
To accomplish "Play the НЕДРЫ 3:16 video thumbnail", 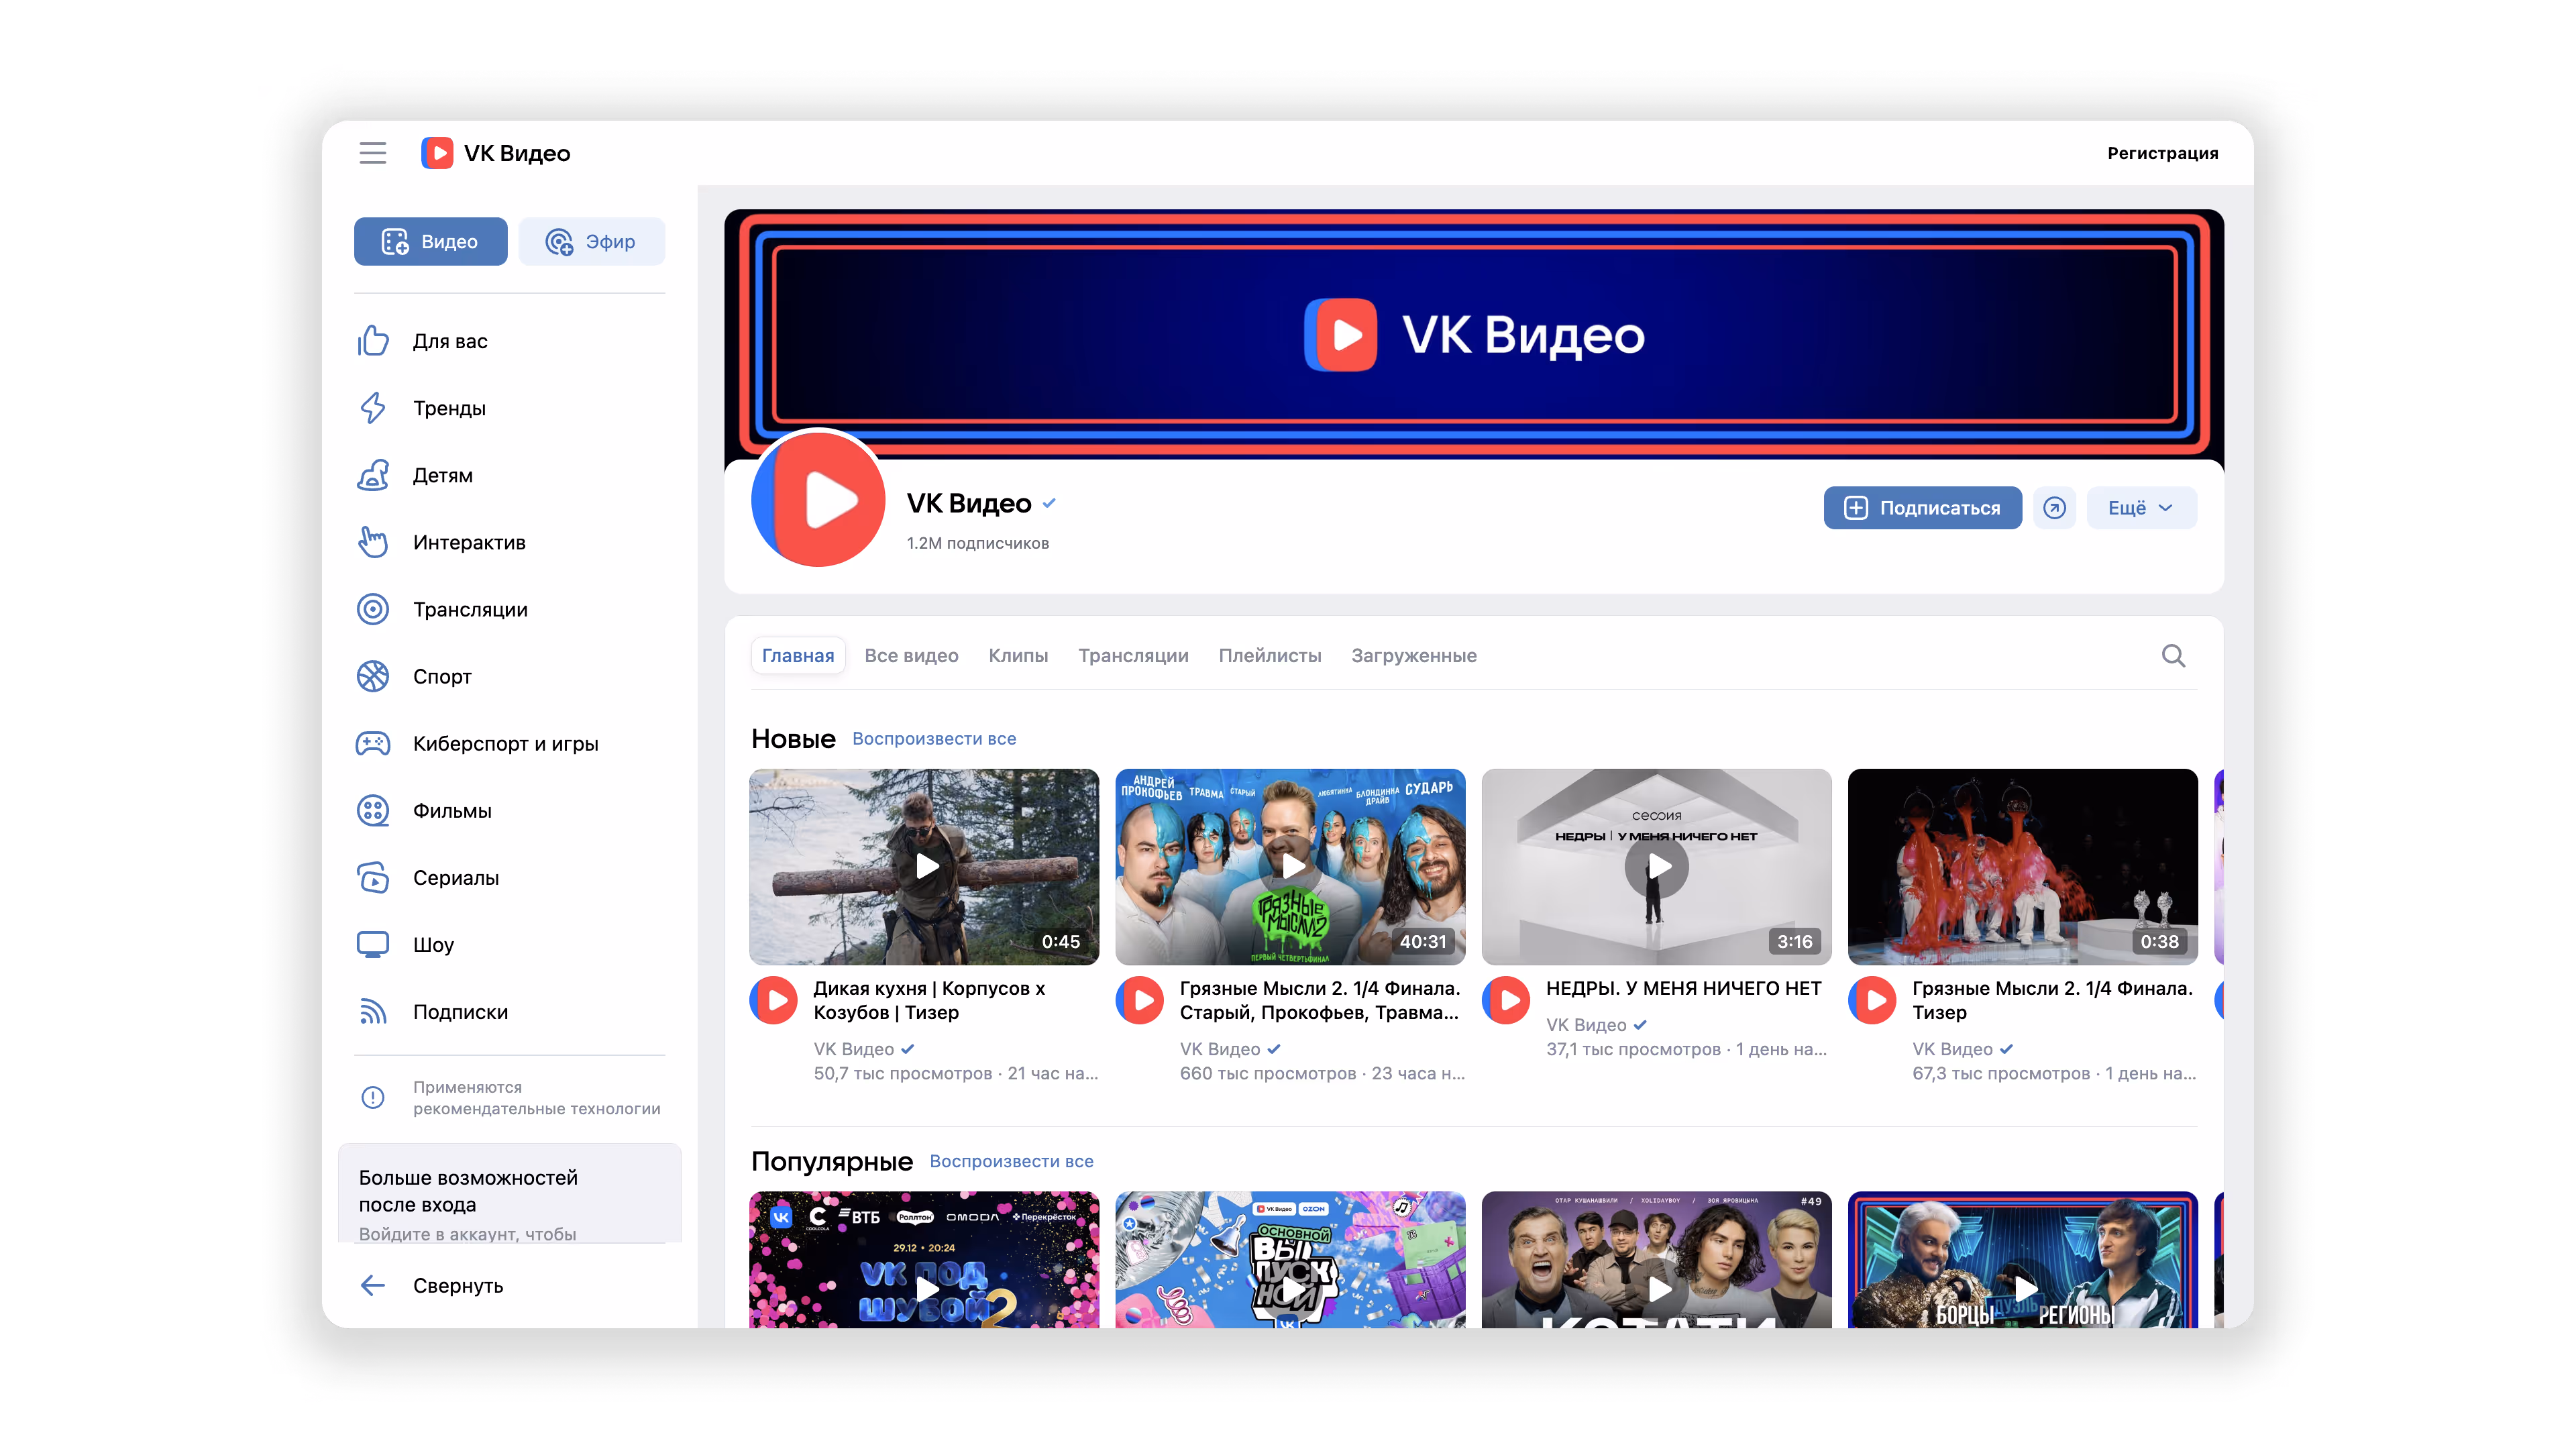I will [x=1656, y=866].
